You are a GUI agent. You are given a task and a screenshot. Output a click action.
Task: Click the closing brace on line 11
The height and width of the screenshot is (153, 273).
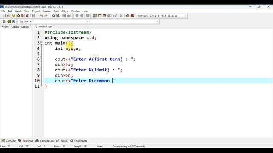coord(46,86)
